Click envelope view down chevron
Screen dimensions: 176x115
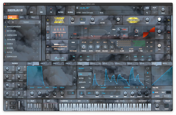(75, 84)
